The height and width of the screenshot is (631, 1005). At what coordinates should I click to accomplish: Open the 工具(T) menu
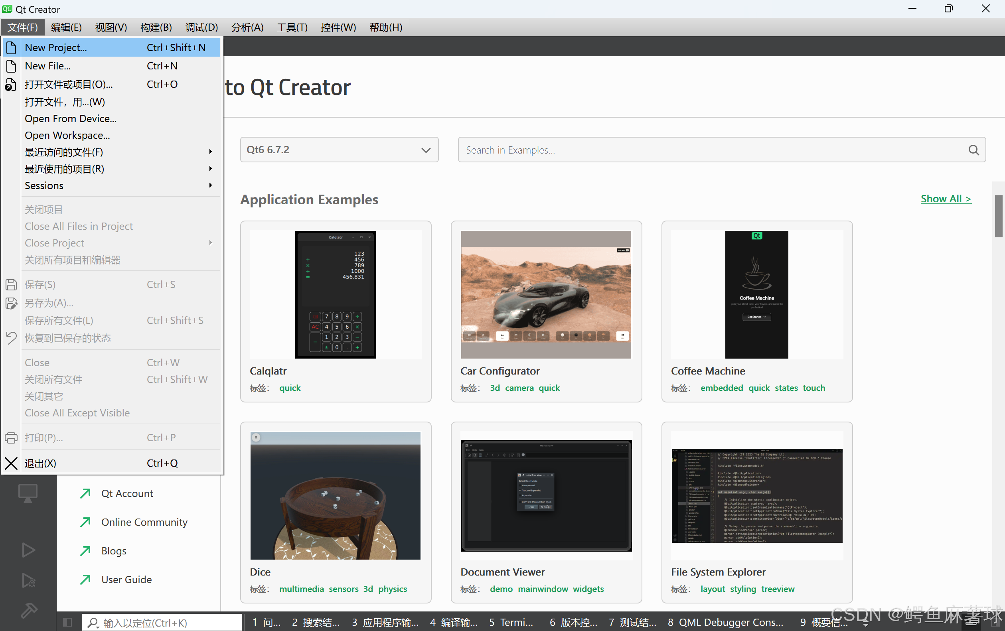point(292,27)
